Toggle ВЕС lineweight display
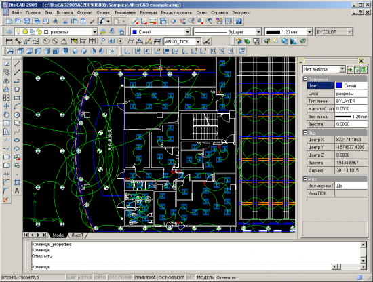 [x=191, y=277]
